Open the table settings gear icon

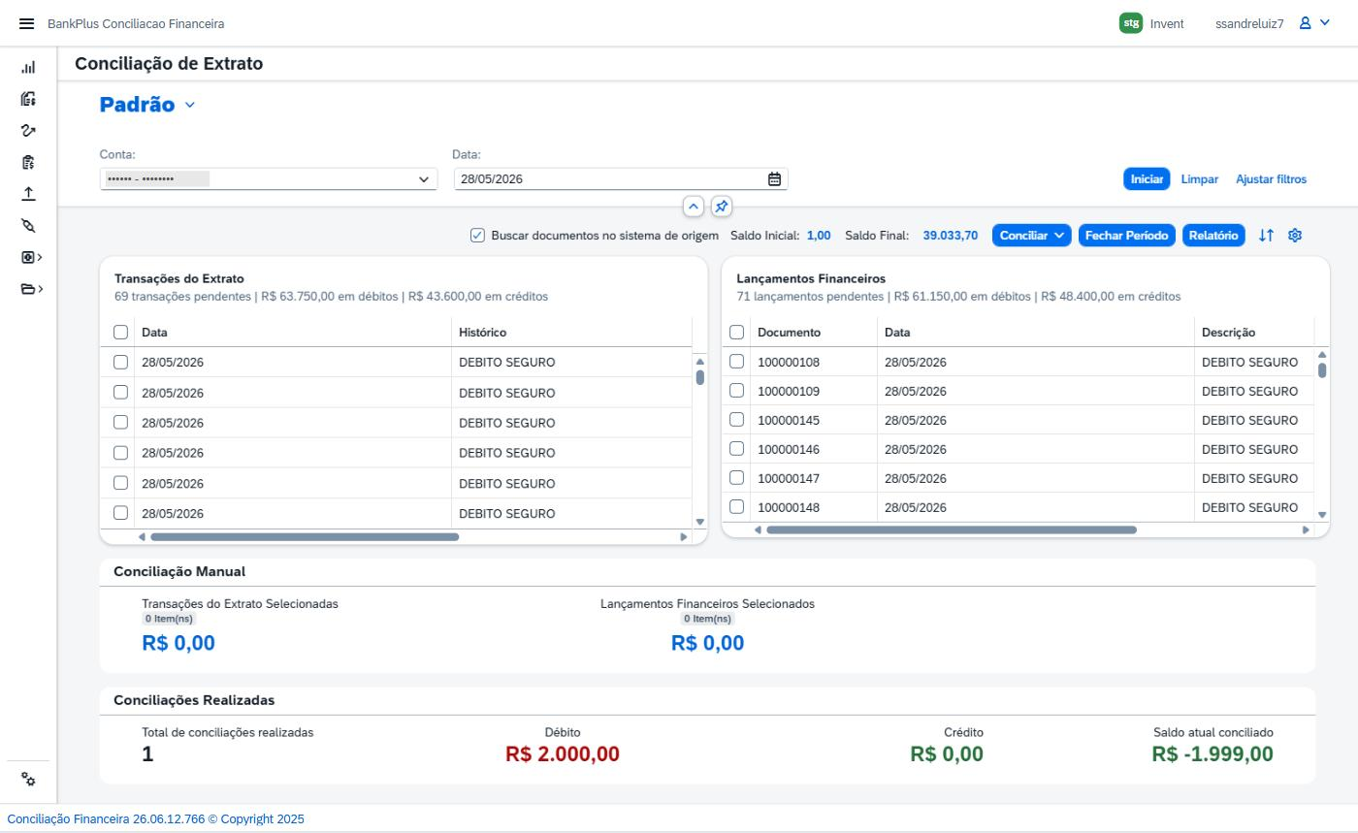point(1295,236)
